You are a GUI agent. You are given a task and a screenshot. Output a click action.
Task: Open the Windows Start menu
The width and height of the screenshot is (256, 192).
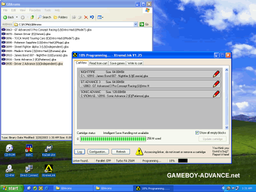click(11, 188)
